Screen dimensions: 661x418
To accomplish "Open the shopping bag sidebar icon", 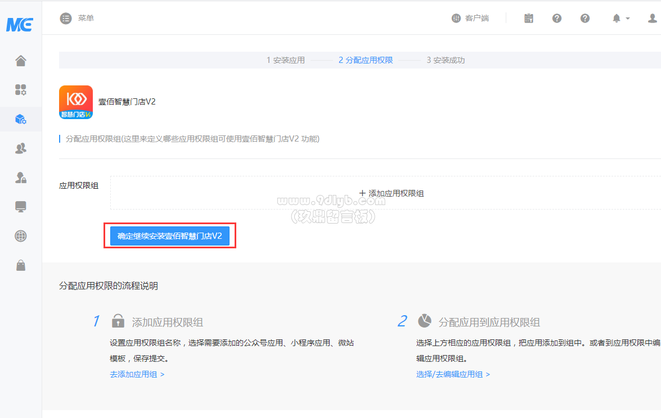I will point(21,265).
